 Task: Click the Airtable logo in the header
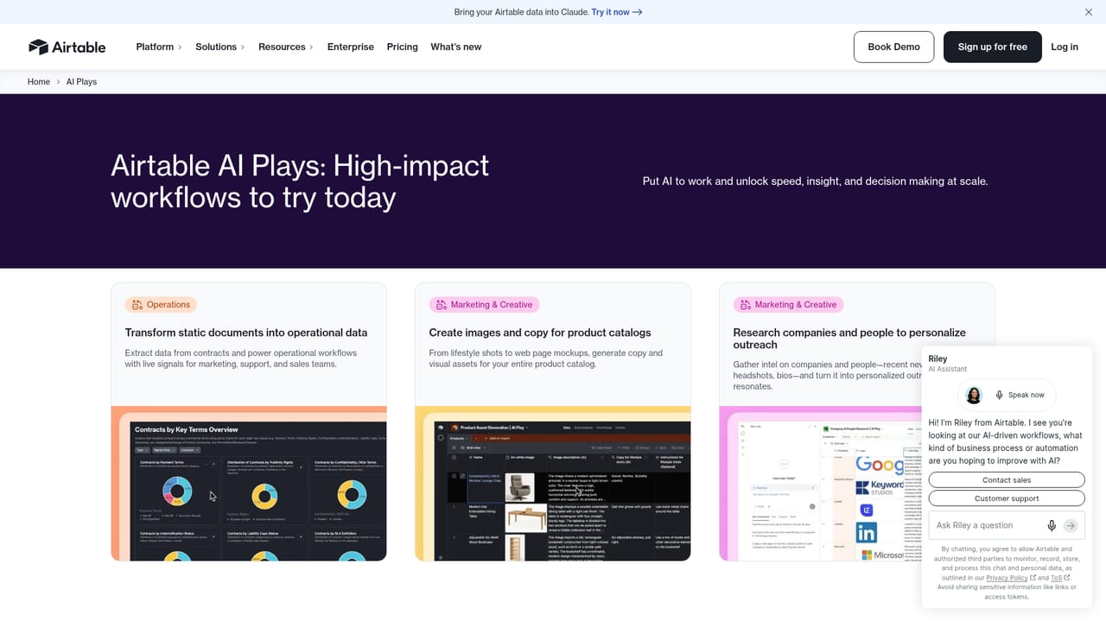pos(67,47)
